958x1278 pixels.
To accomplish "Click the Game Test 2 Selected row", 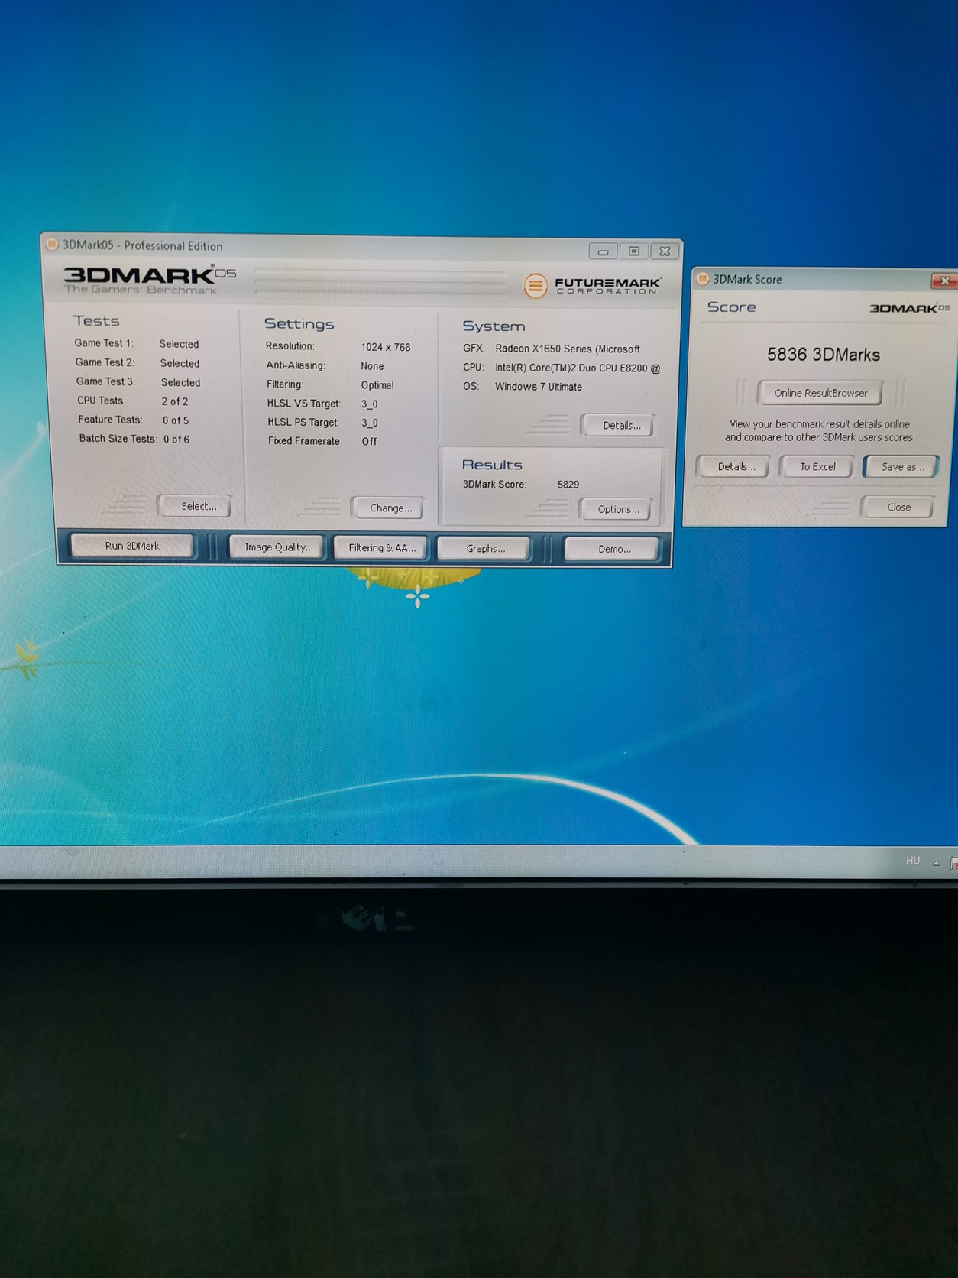I will (x=138, y=363).
